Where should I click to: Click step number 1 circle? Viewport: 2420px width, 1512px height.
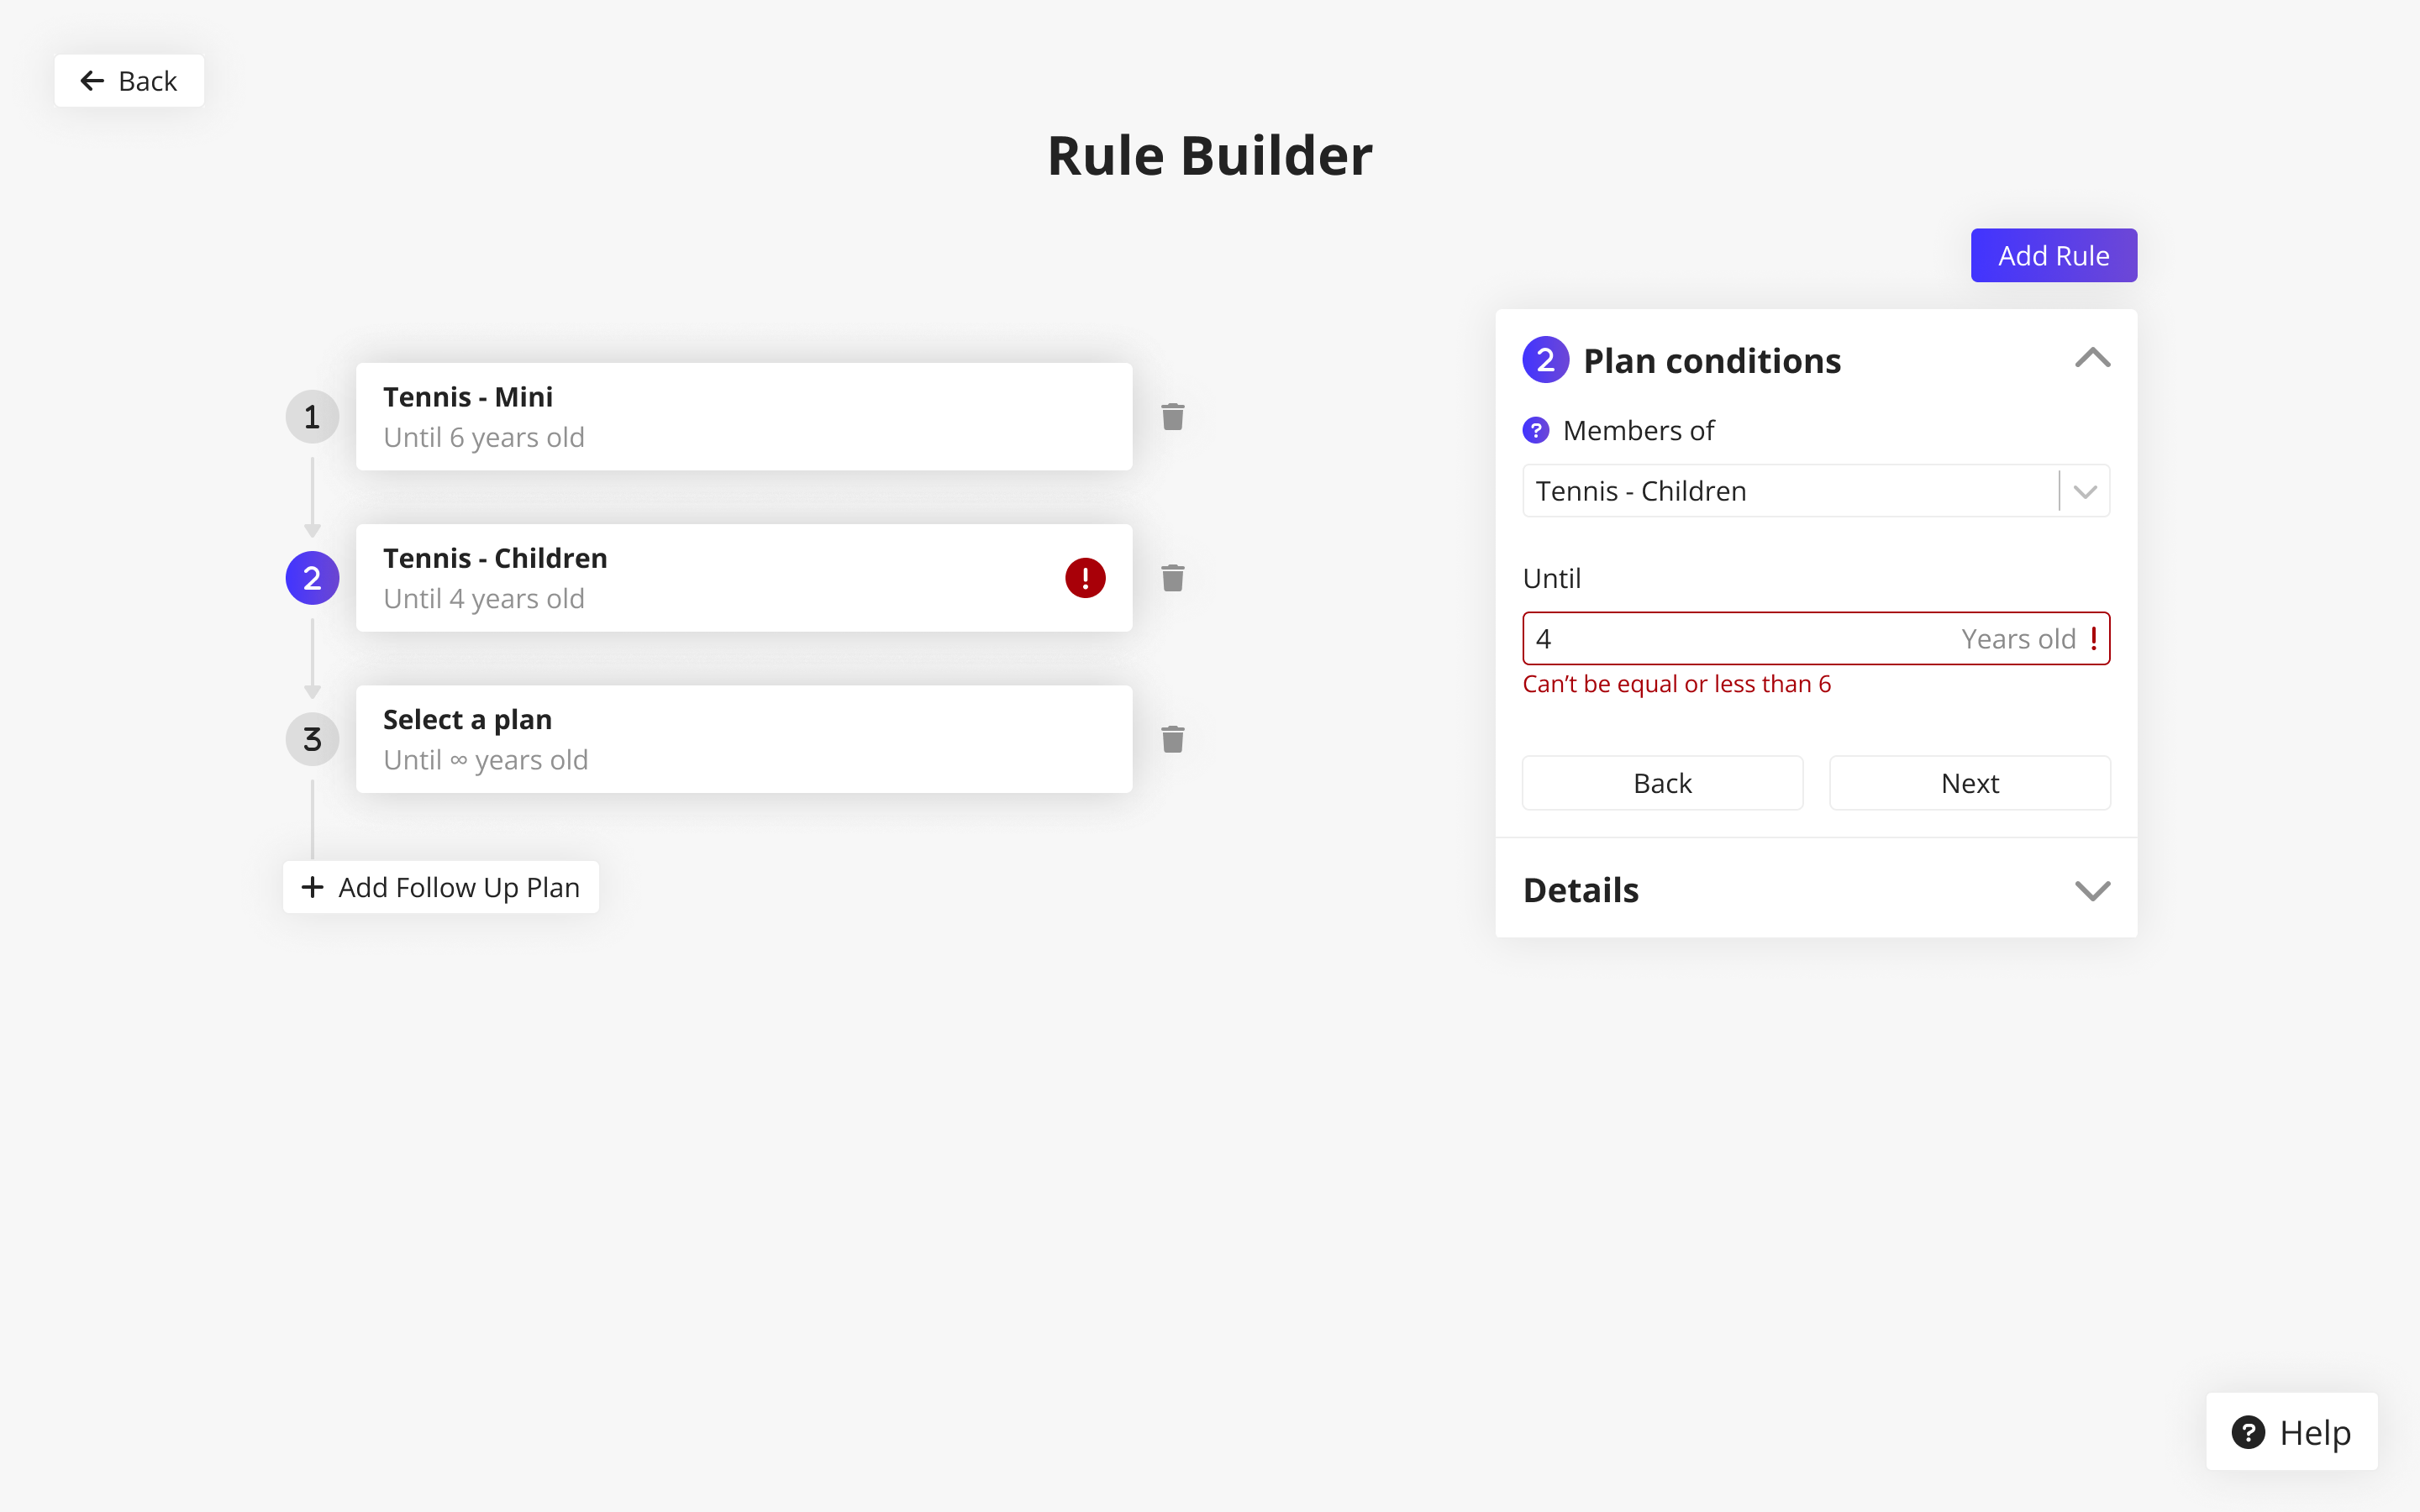(x=312, y=417)
